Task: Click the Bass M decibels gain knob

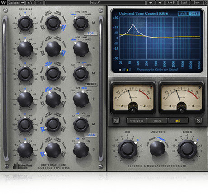Action: tap(25, 124)
